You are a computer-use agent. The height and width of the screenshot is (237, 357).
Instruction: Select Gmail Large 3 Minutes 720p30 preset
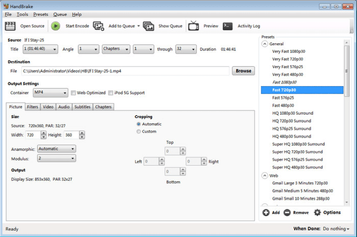(x=300, y=183)
